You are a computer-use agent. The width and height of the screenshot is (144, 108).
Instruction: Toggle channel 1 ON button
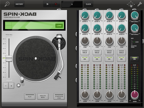[x=85, y=59]
